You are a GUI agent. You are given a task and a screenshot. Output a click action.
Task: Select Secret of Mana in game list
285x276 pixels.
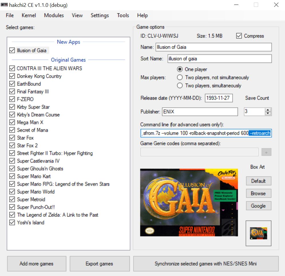pyautogui.click(x=33, y=130)
